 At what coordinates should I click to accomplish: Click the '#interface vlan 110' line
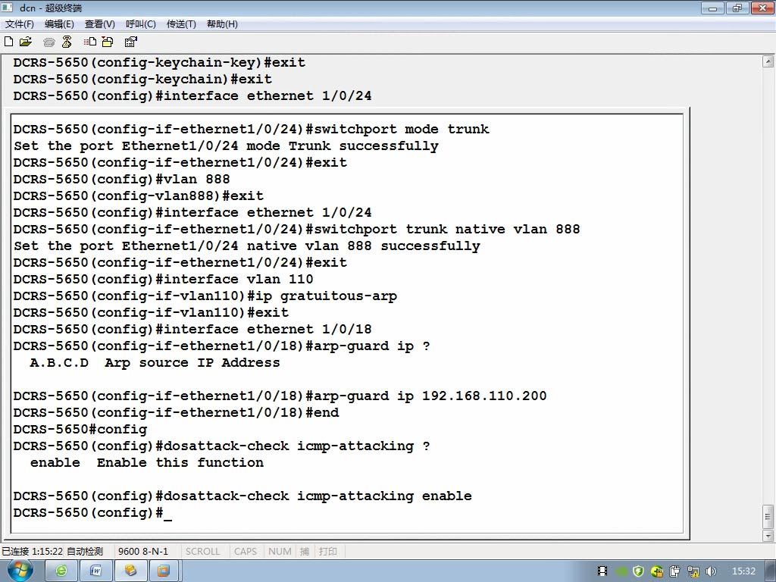[x=163, y=279]
